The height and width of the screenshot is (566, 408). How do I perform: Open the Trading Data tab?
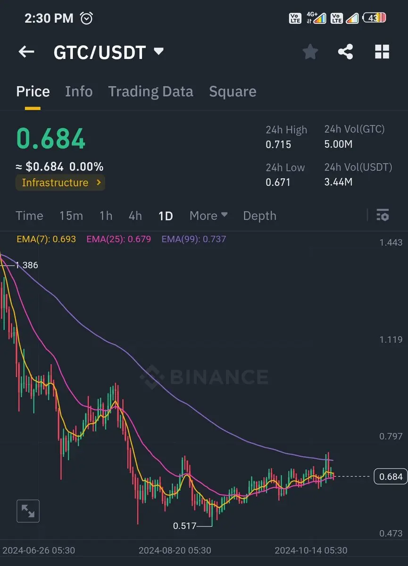(x=150, y=92)
